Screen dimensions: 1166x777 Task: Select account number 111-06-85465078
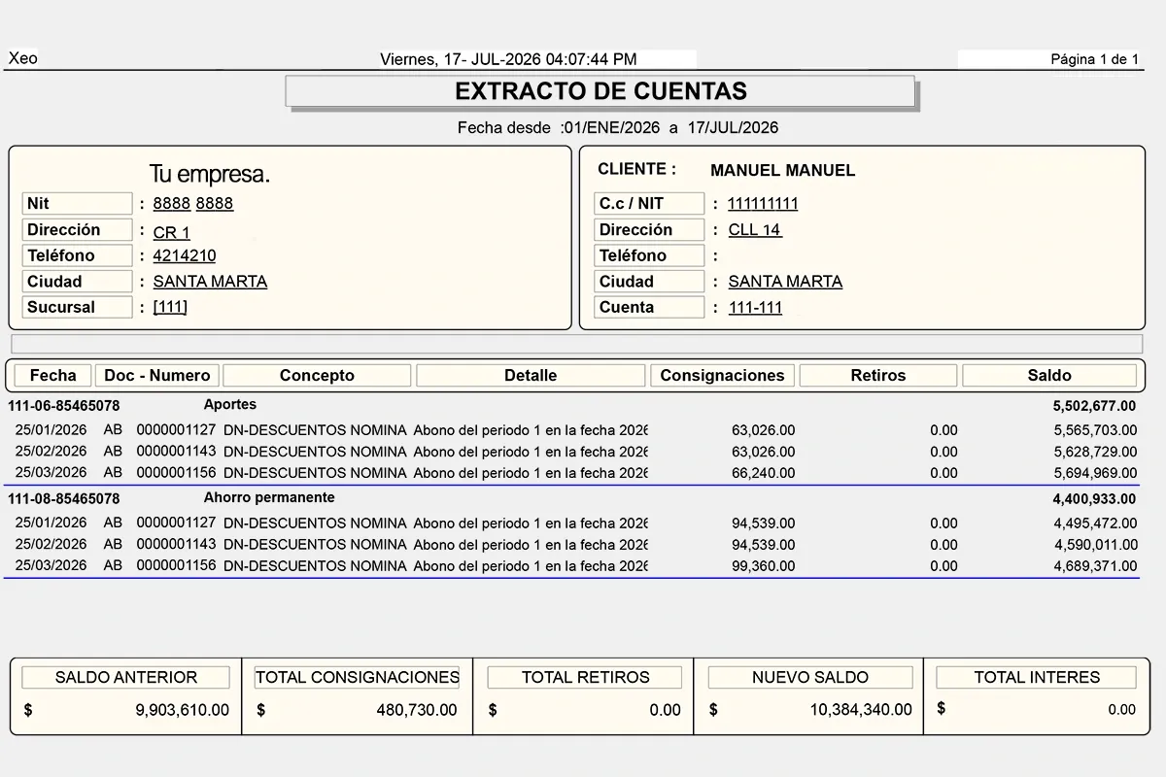click(64, 406)
